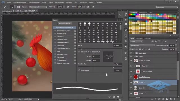The height and width of the screenshot is (101, 180).
Task: Lock image pixels brush icon
Action: pyautogui.click(x=143, y=49)
